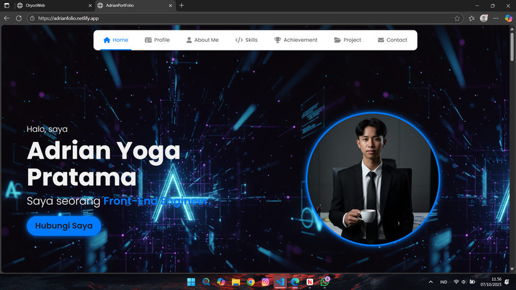Open the notifications bell icon
516x290 pixels.
[x=507, y=282]
